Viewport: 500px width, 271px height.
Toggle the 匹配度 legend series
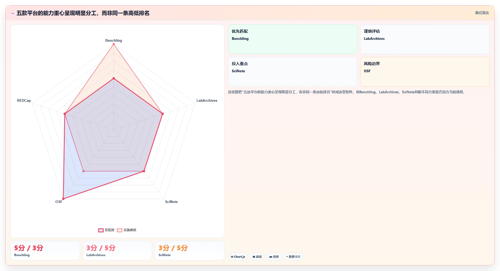point(106,230)
